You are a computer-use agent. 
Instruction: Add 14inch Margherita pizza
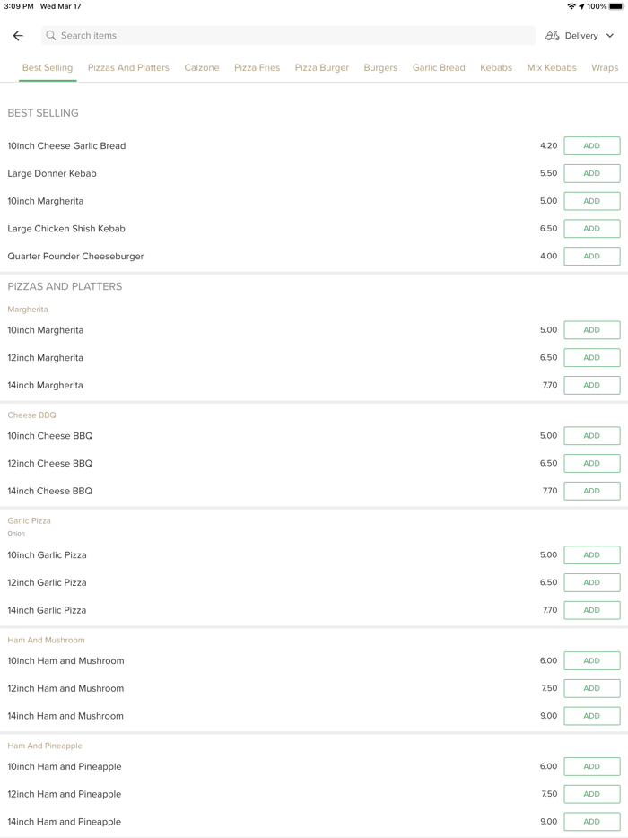tap(591, 386)
